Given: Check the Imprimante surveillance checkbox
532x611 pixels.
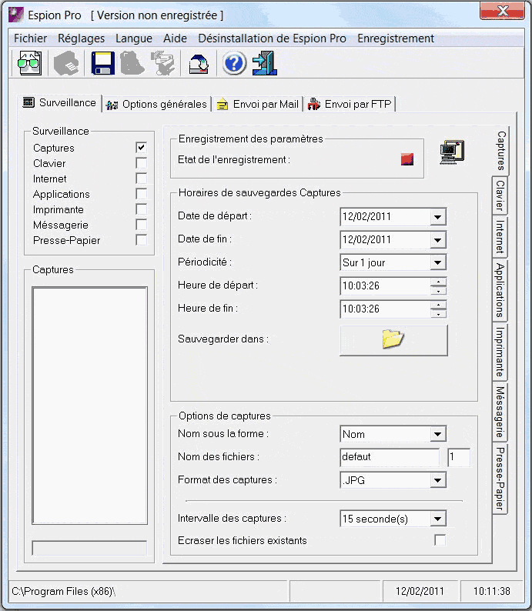Looking at the screenshot, I should click(141, 209).
